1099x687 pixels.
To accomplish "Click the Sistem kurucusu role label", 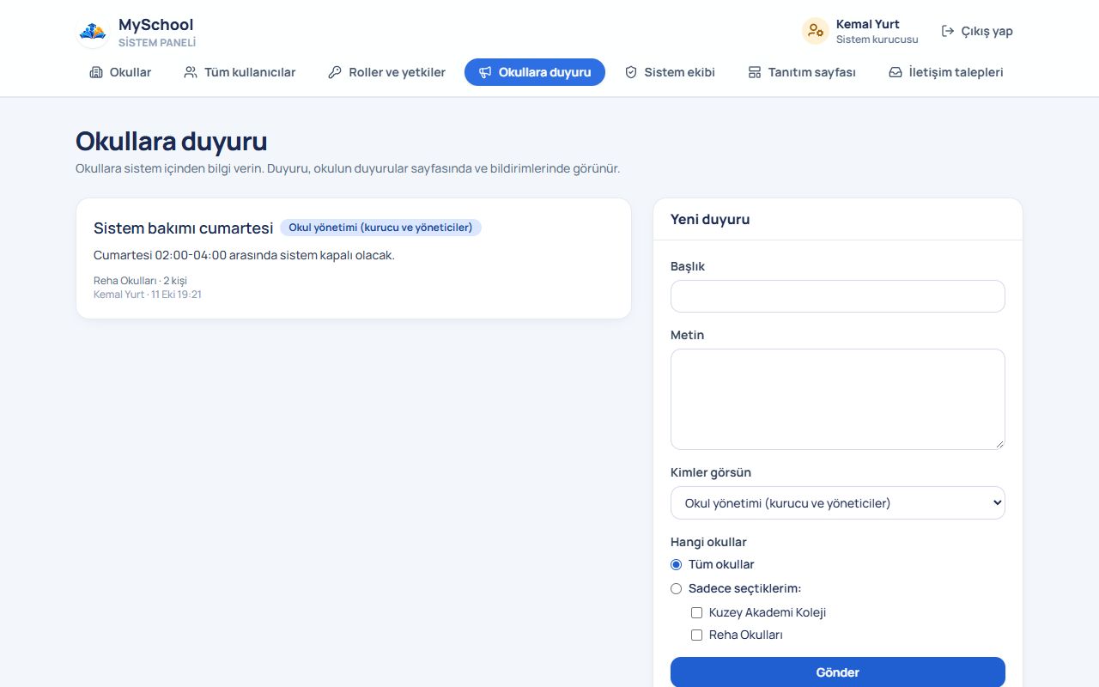I will pyautogui.click(x=877, y=40).
